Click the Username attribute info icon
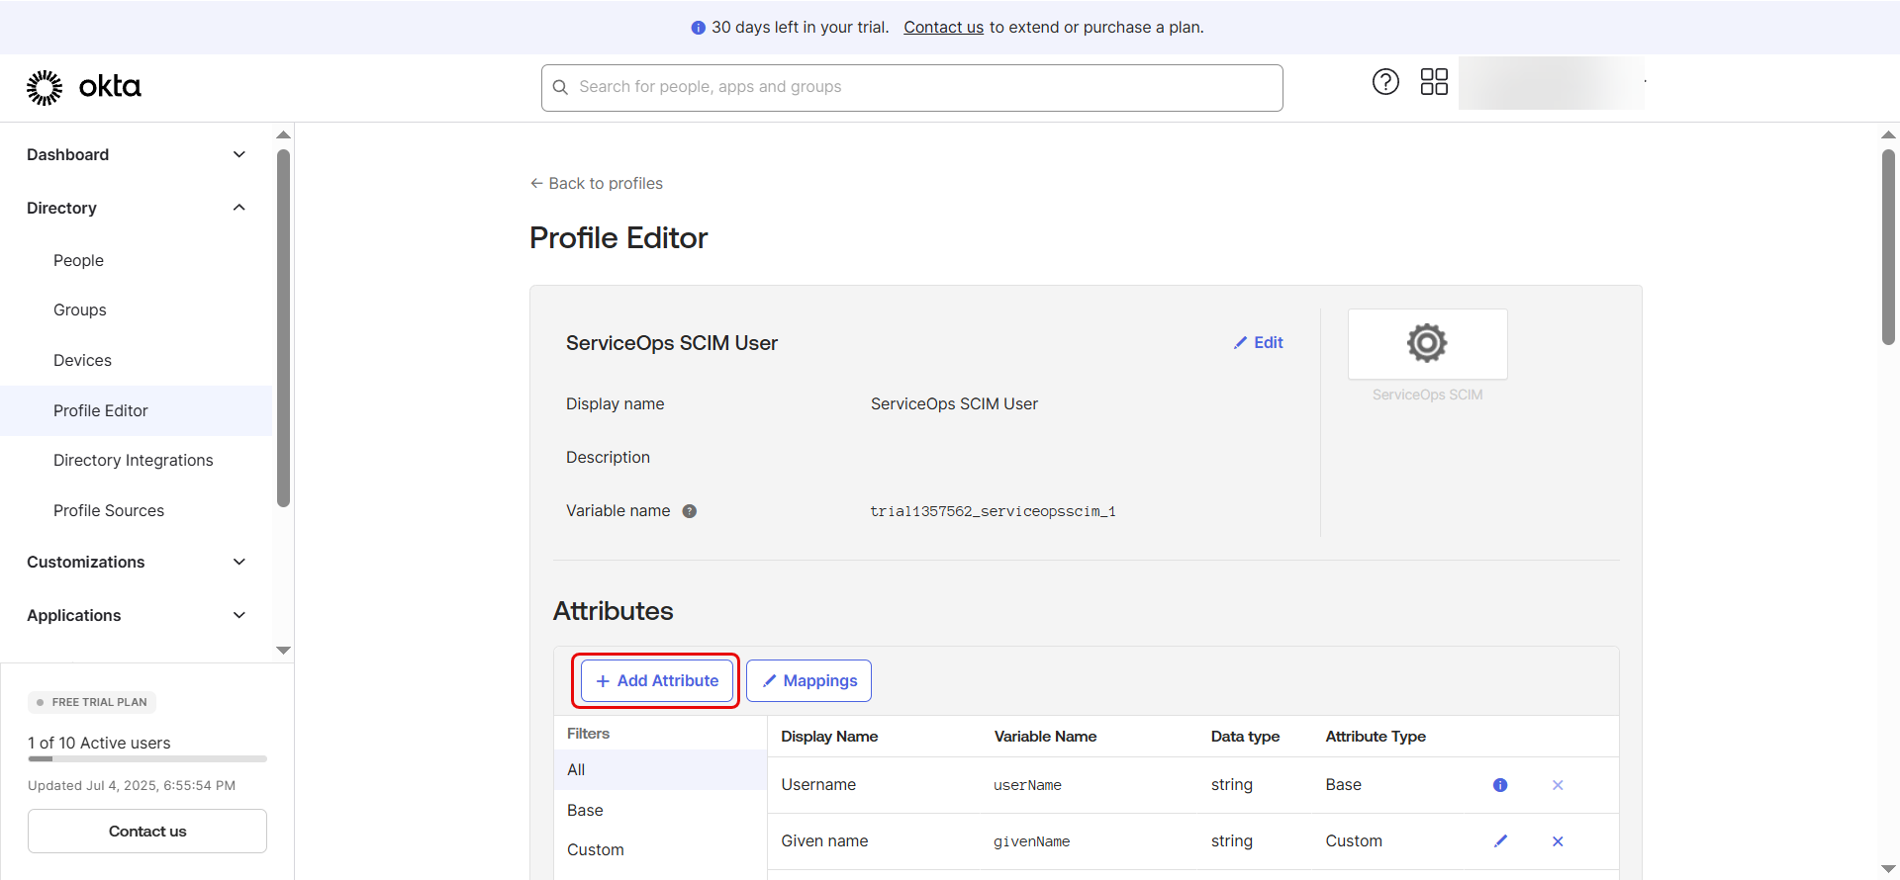This screenshot has height=880, width=1900. click(x=1500, y=785)
